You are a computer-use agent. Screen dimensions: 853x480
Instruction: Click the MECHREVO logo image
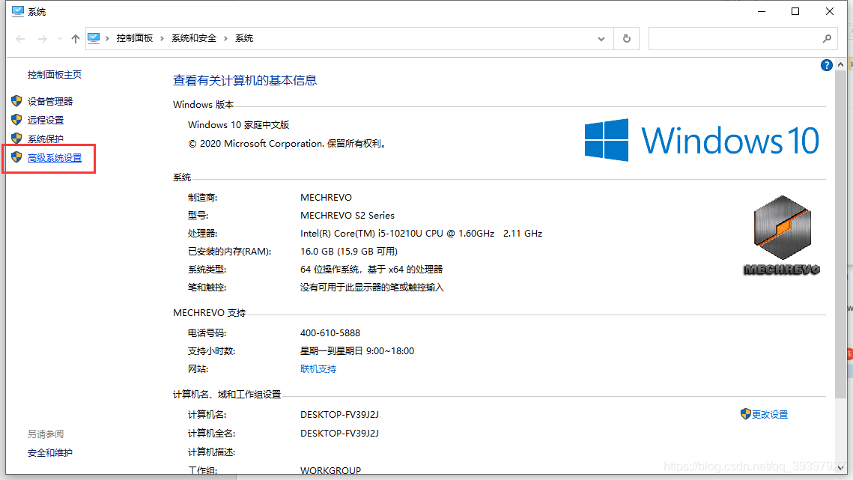[x=782, y=235]
